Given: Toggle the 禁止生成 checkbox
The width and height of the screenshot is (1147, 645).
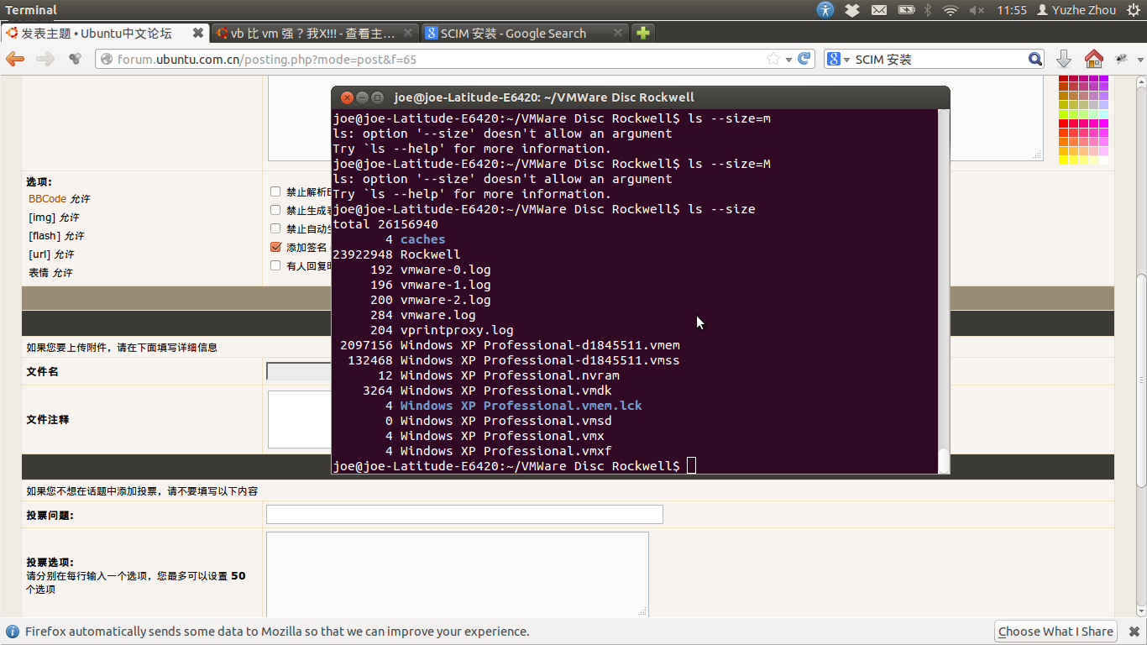Looking at the screenshot, I should [275, 210].
